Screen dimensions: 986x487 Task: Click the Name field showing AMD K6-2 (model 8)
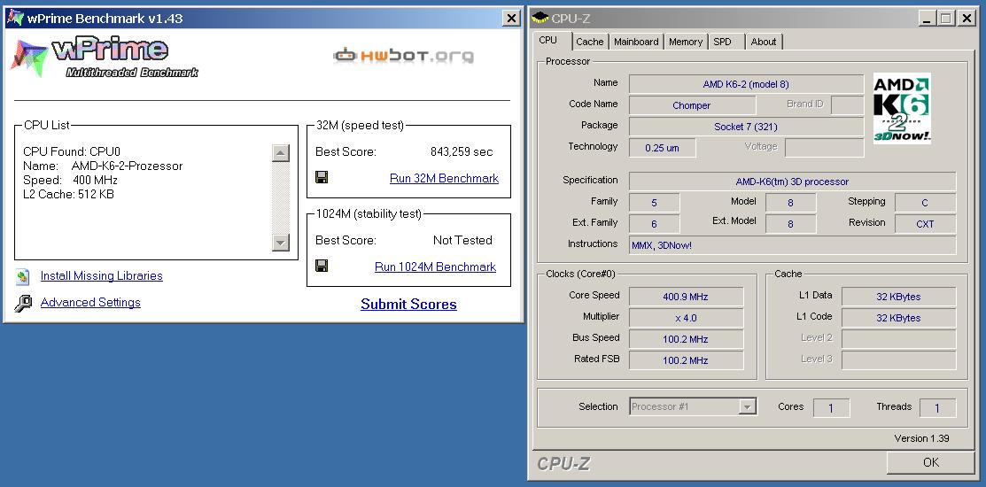pos(746,83)
